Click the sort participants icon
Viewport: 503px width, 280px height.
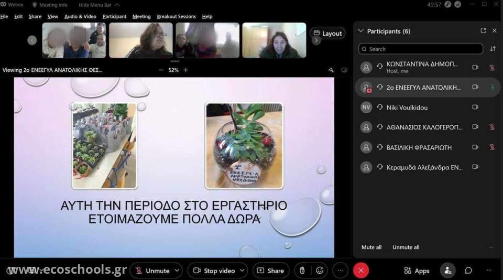click(493, 49)
